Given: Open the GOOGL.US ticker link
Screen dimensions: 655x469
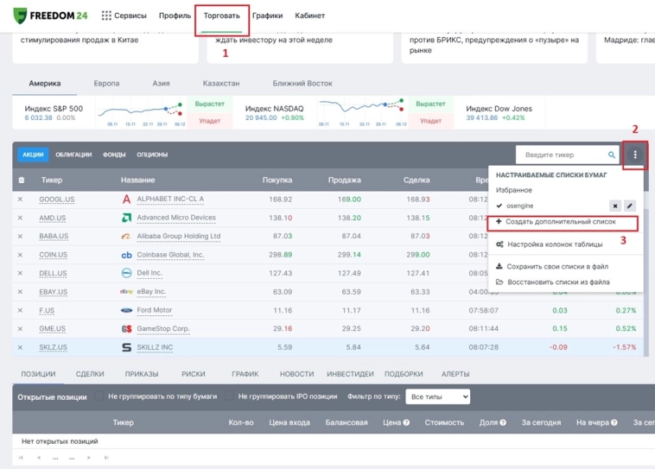Looking at the screenshot, I should (x=57, y=200).
